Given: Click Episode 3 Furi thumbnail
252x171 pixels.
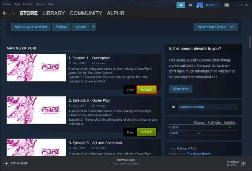Looking at the screenshot, I should tap(36, 147).
